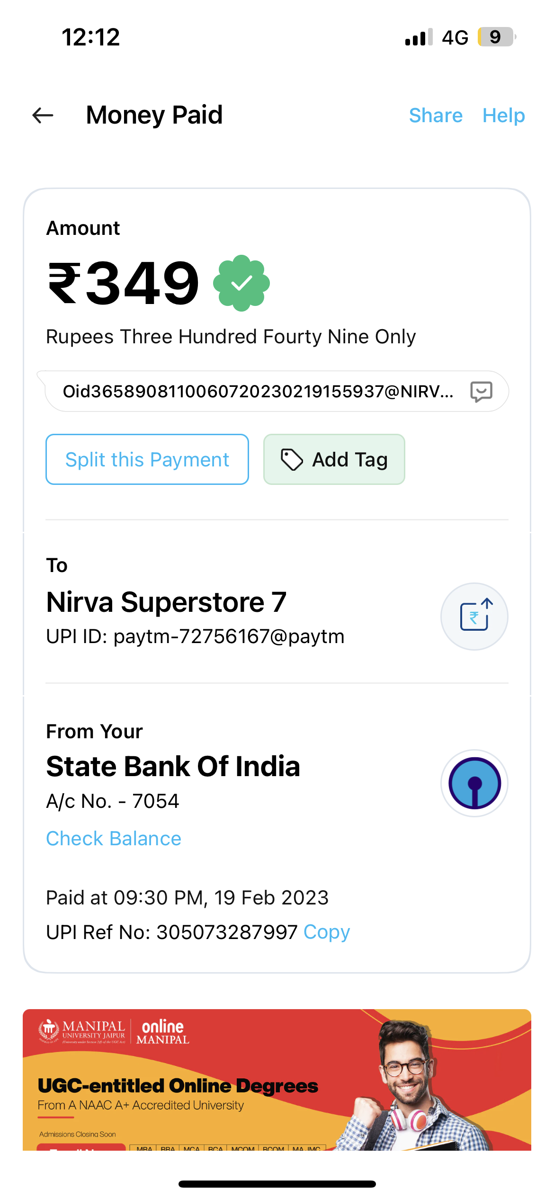Tap the Money Paid page title

click(x=154, y=115)
